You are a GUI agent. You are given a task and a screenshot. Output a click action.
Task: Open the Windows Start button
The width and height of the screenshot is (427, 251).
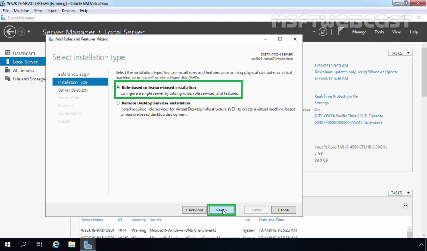coord(8,244)
